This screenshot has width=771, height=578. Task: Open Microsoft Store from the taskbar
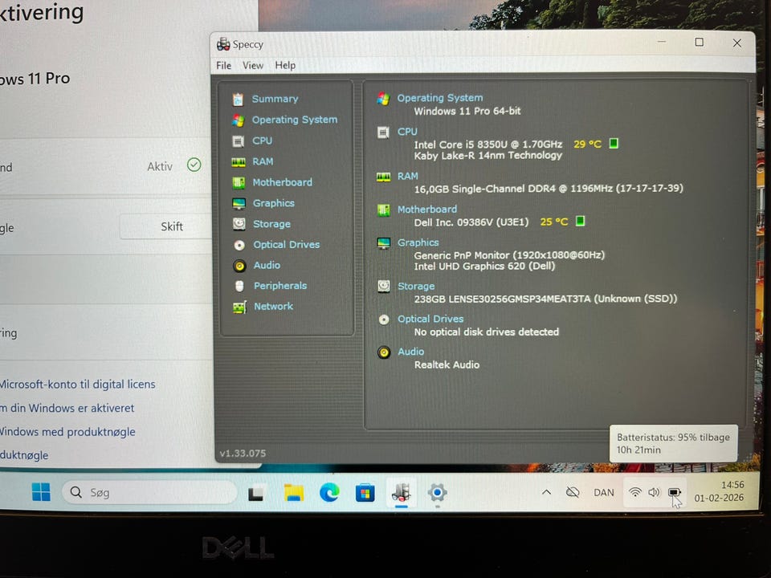tap(365, 492)
